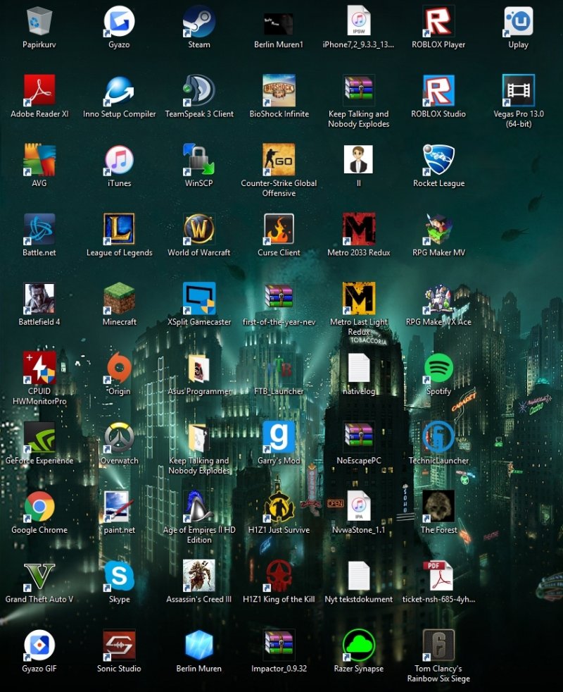Open The Forest shortcut
This screenshot has height=692, width=563.
[x=438, y=506]
